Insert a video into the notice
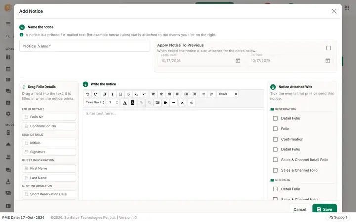Screen dimensions: 356x222 (166, 103)
